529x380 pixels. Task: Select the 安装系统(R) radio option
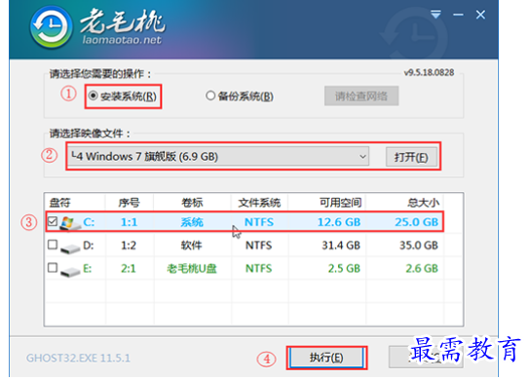pyautogui.click(x=123, y=96)
